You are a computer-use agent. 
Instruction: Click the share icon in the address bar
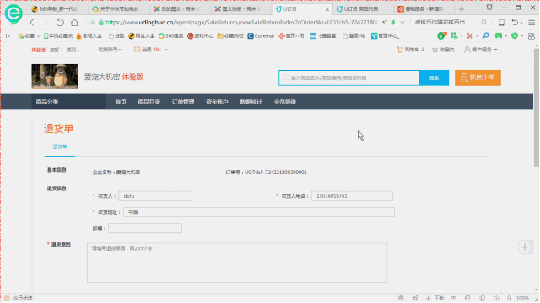tap(385, 23)
